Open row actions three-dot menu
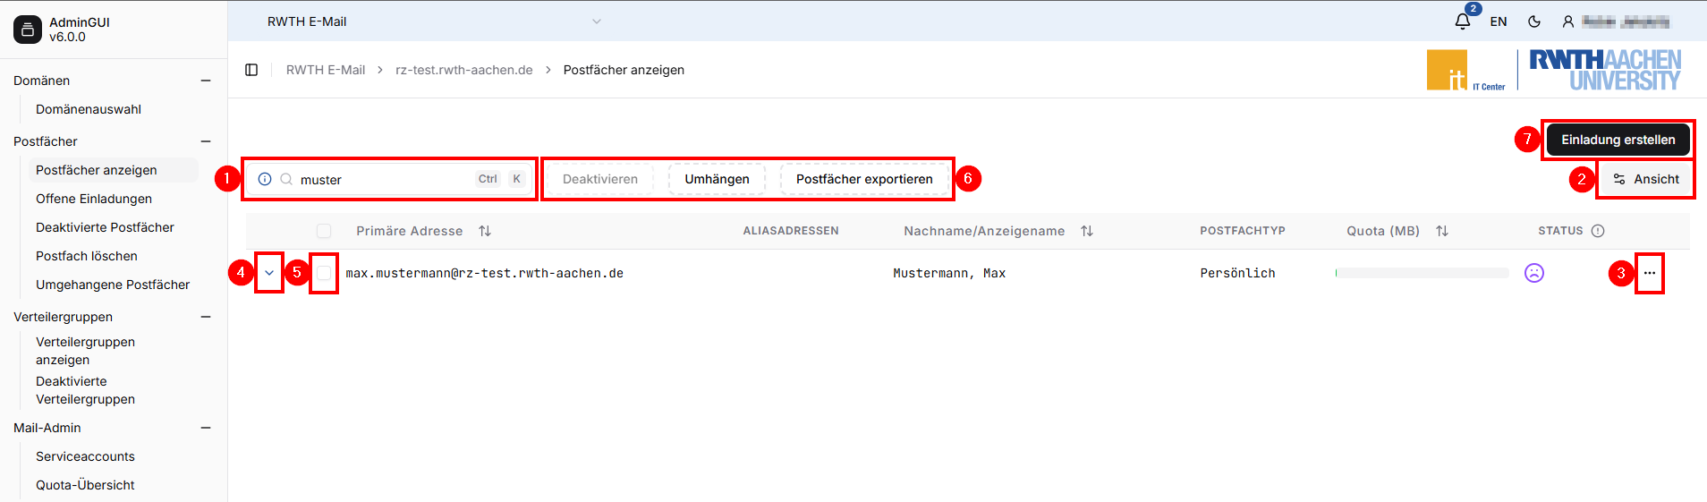This screenshot has width=1707, height=502. pyautogui.click(x=1649, y=273)
